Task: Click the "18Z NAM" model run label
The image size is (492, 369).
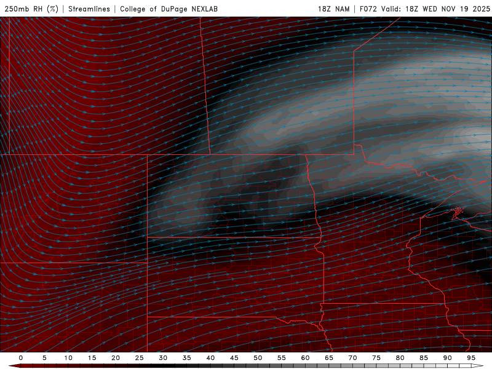Action: coord(333,9)
